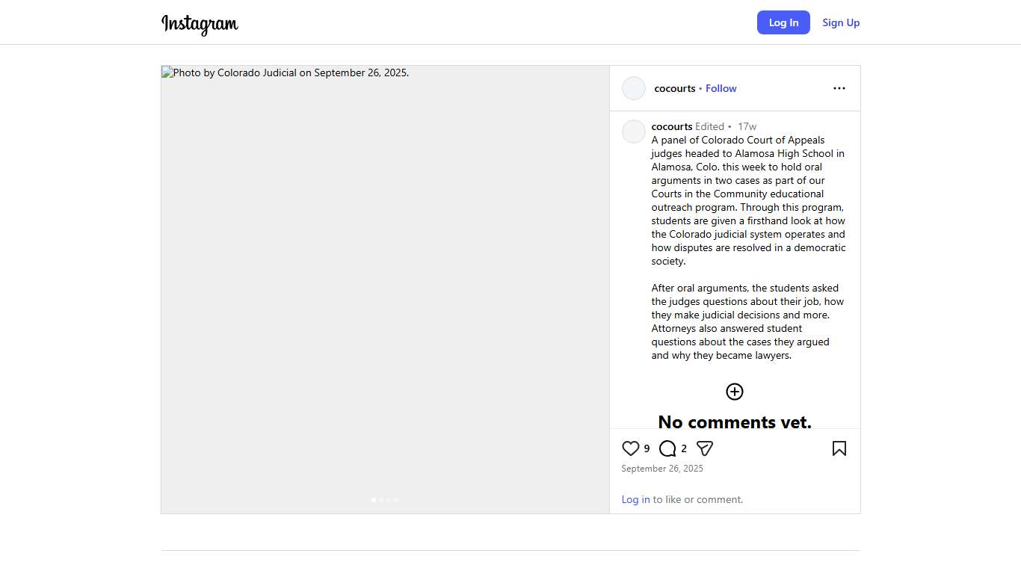Click the cocourts username in the caption
1021x574 pixels.
coord(671,126)
